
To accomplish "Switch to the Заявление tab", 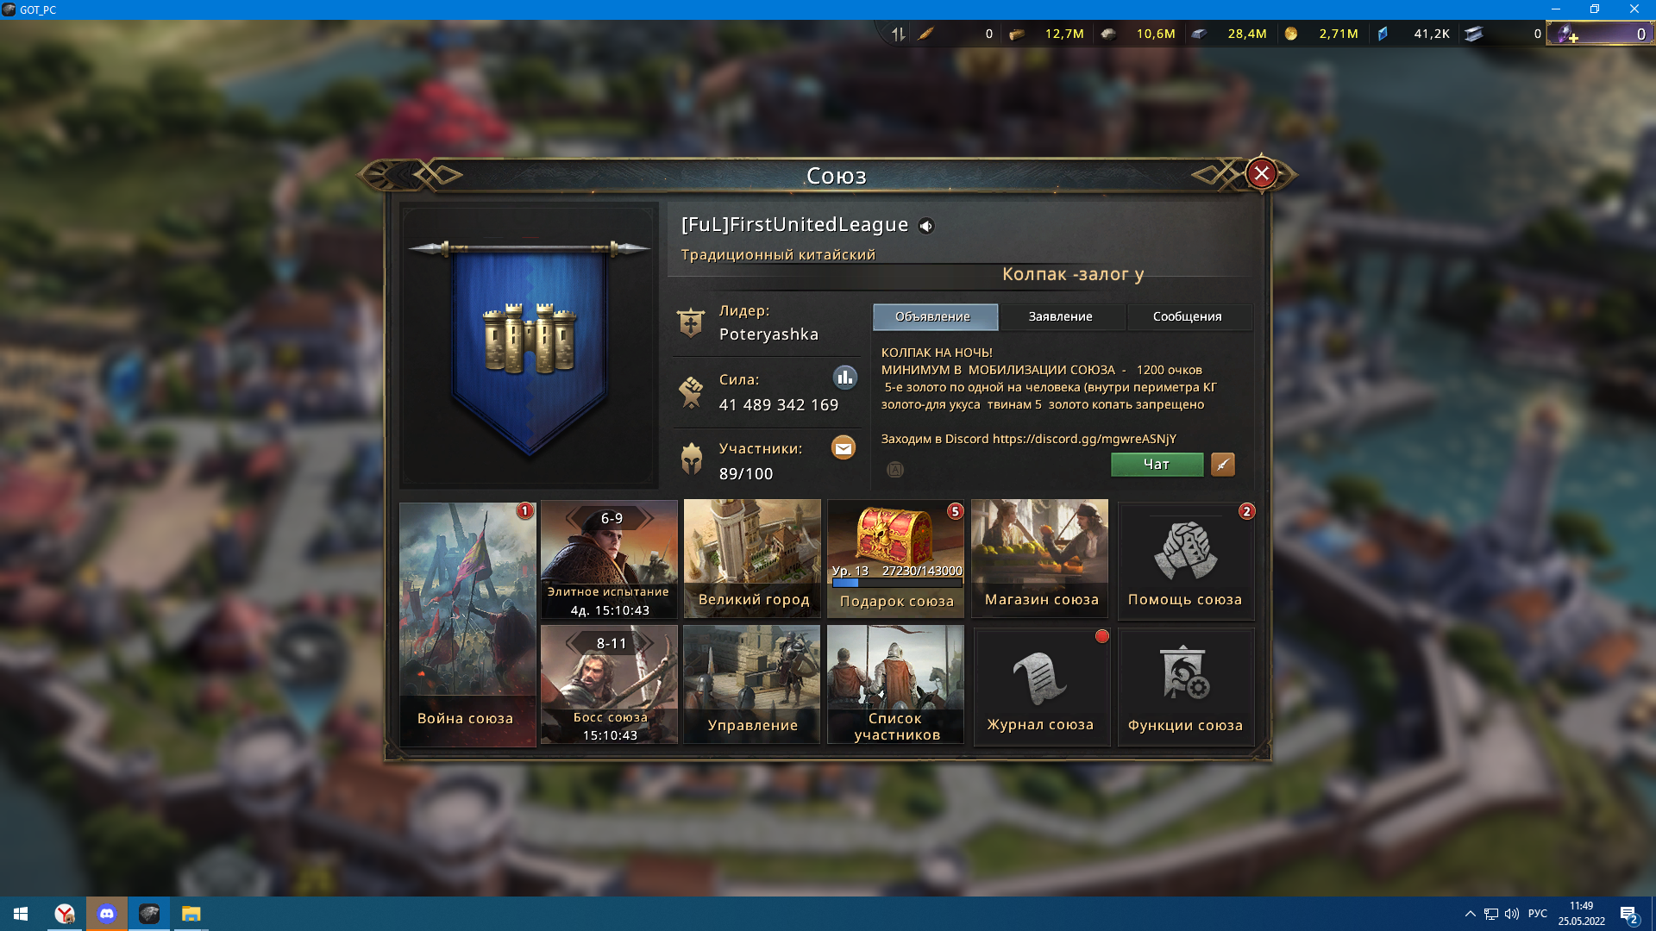I will pyautogui.click(x=1061, y=316).
